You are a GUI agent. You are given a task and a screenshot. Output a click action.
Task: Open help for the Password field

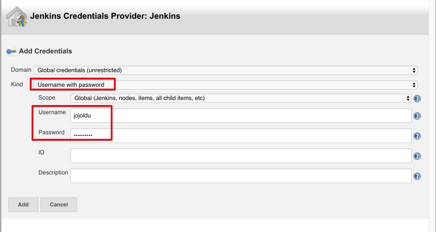point(417,136)
